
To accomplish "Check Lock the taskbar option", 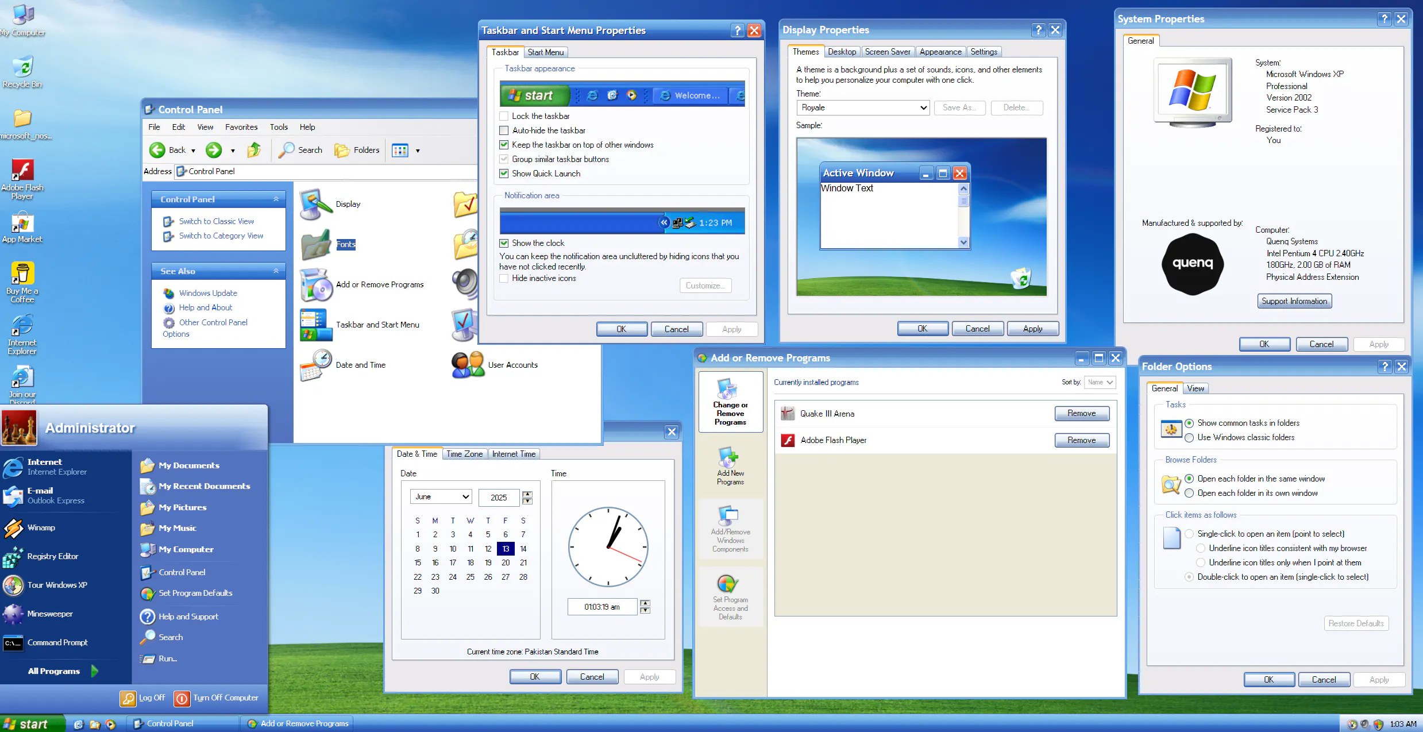I will [x=504, y=116].
